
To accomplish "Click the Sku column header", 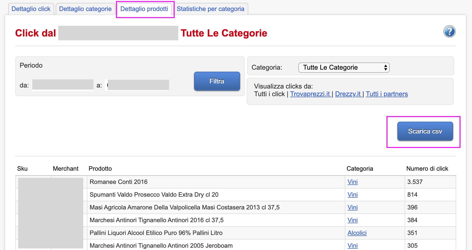I will 22,169.
